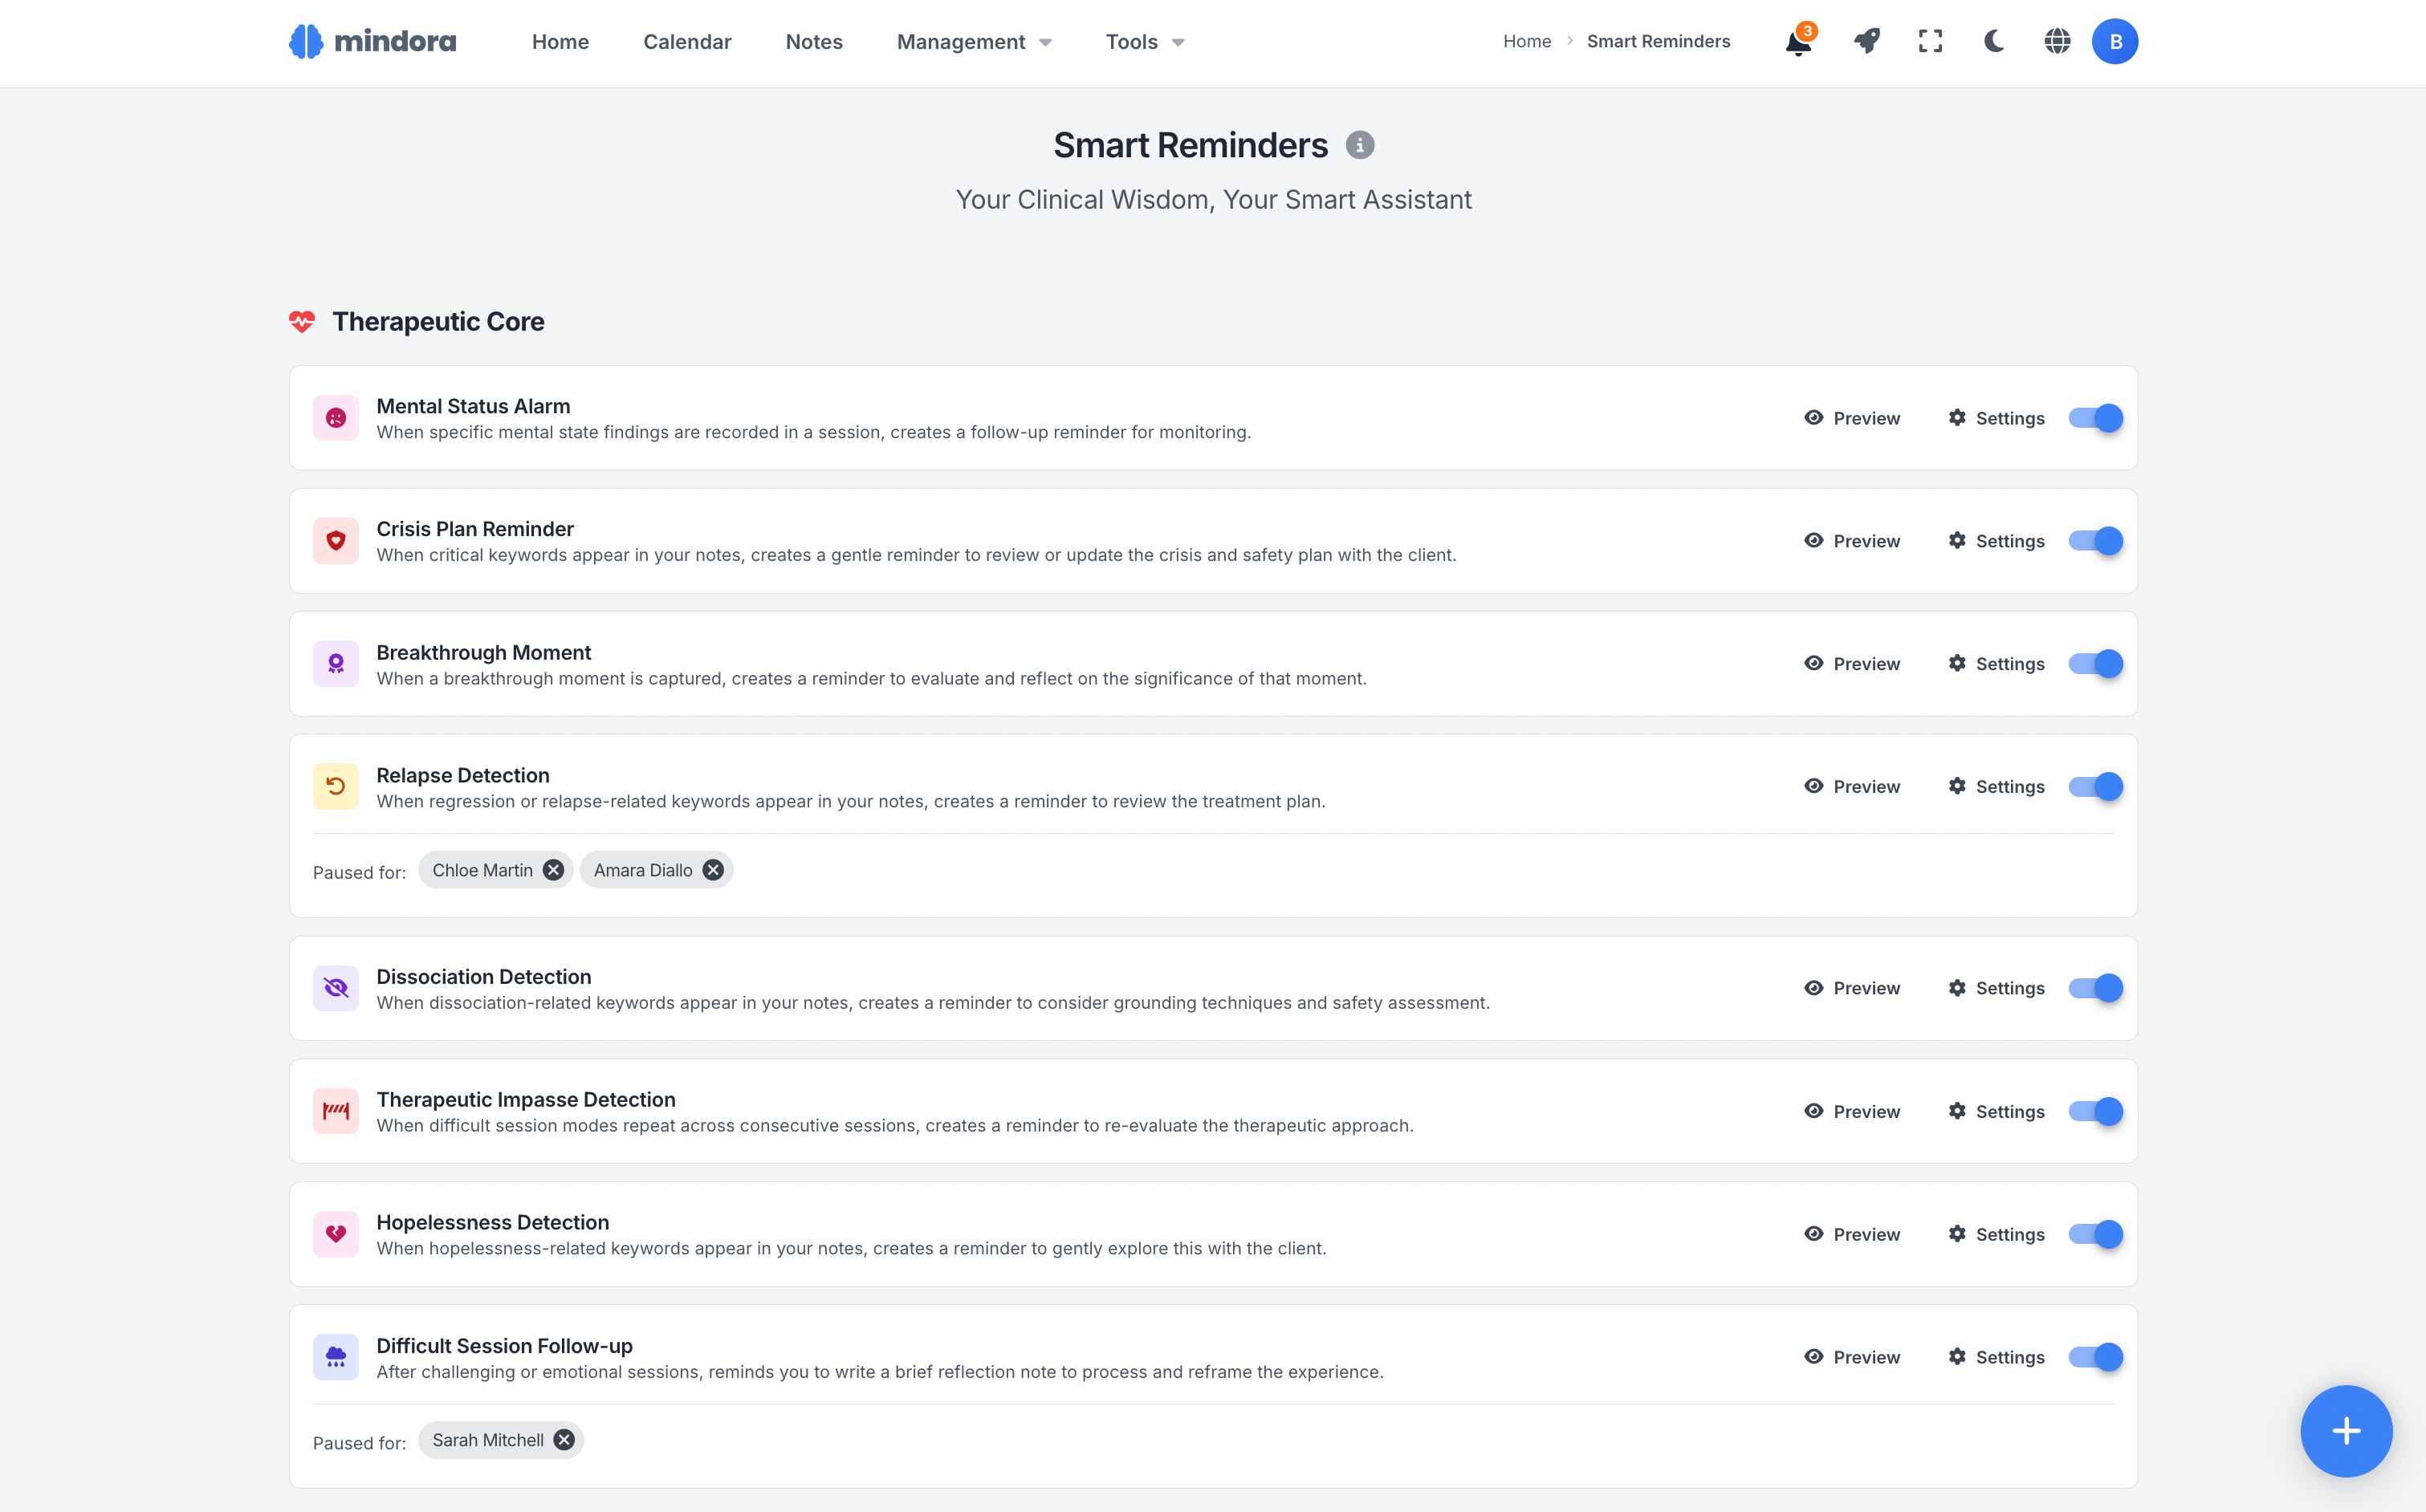Image resolution: width=2426 pixels, height=1512 pixels.
Task: Preview Dissociation Detection reminder
Action: point(1852,988)
